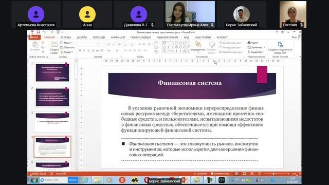Click Артемьева Анастасия participant tile
This screenshot has width=329, height=185.
click(36, 14)
